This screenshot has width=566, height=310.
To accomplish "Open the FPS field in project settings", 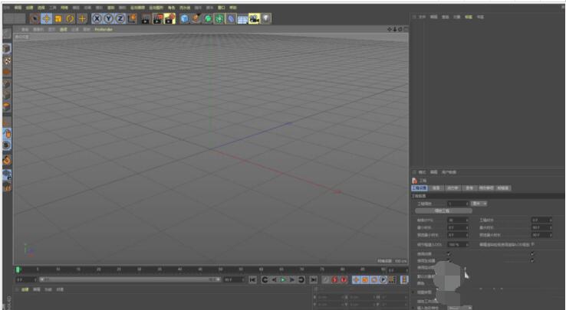I will pos(457,220).
